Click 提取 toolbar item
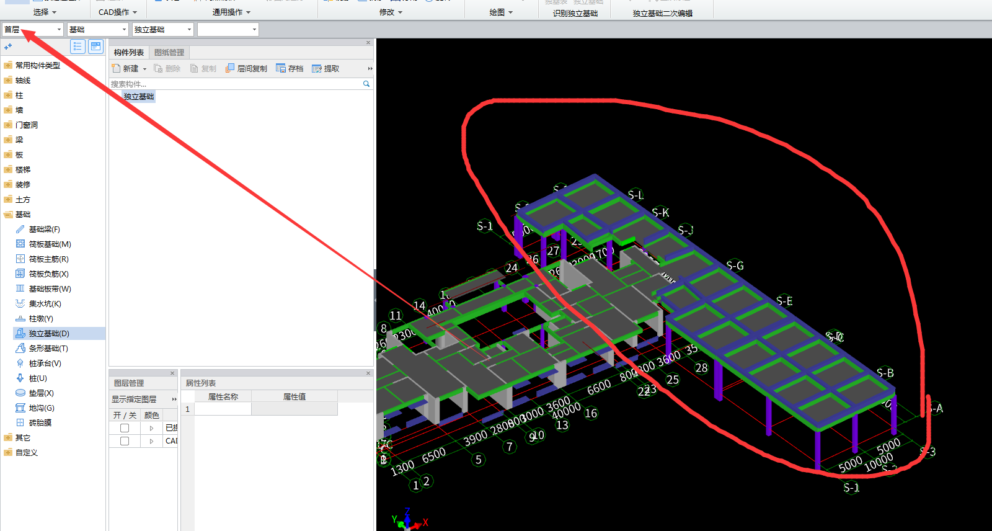The image size is (992, 531). [x=325, y=68]
